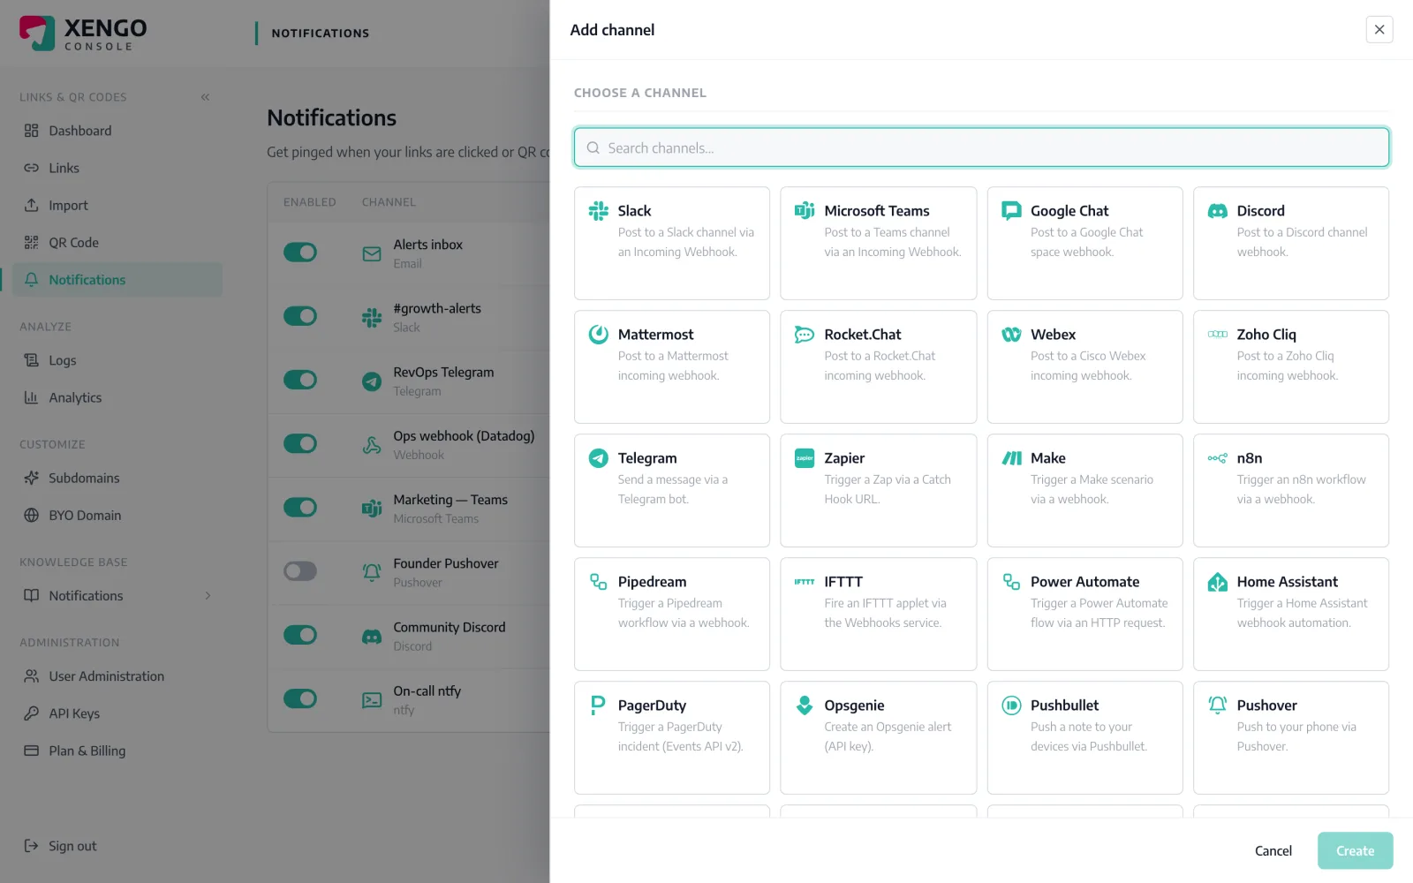Select the Home Assistant icon
Image resolution: width=1413 pixels, height=883 pixels.
click(x=1218, y=582)
